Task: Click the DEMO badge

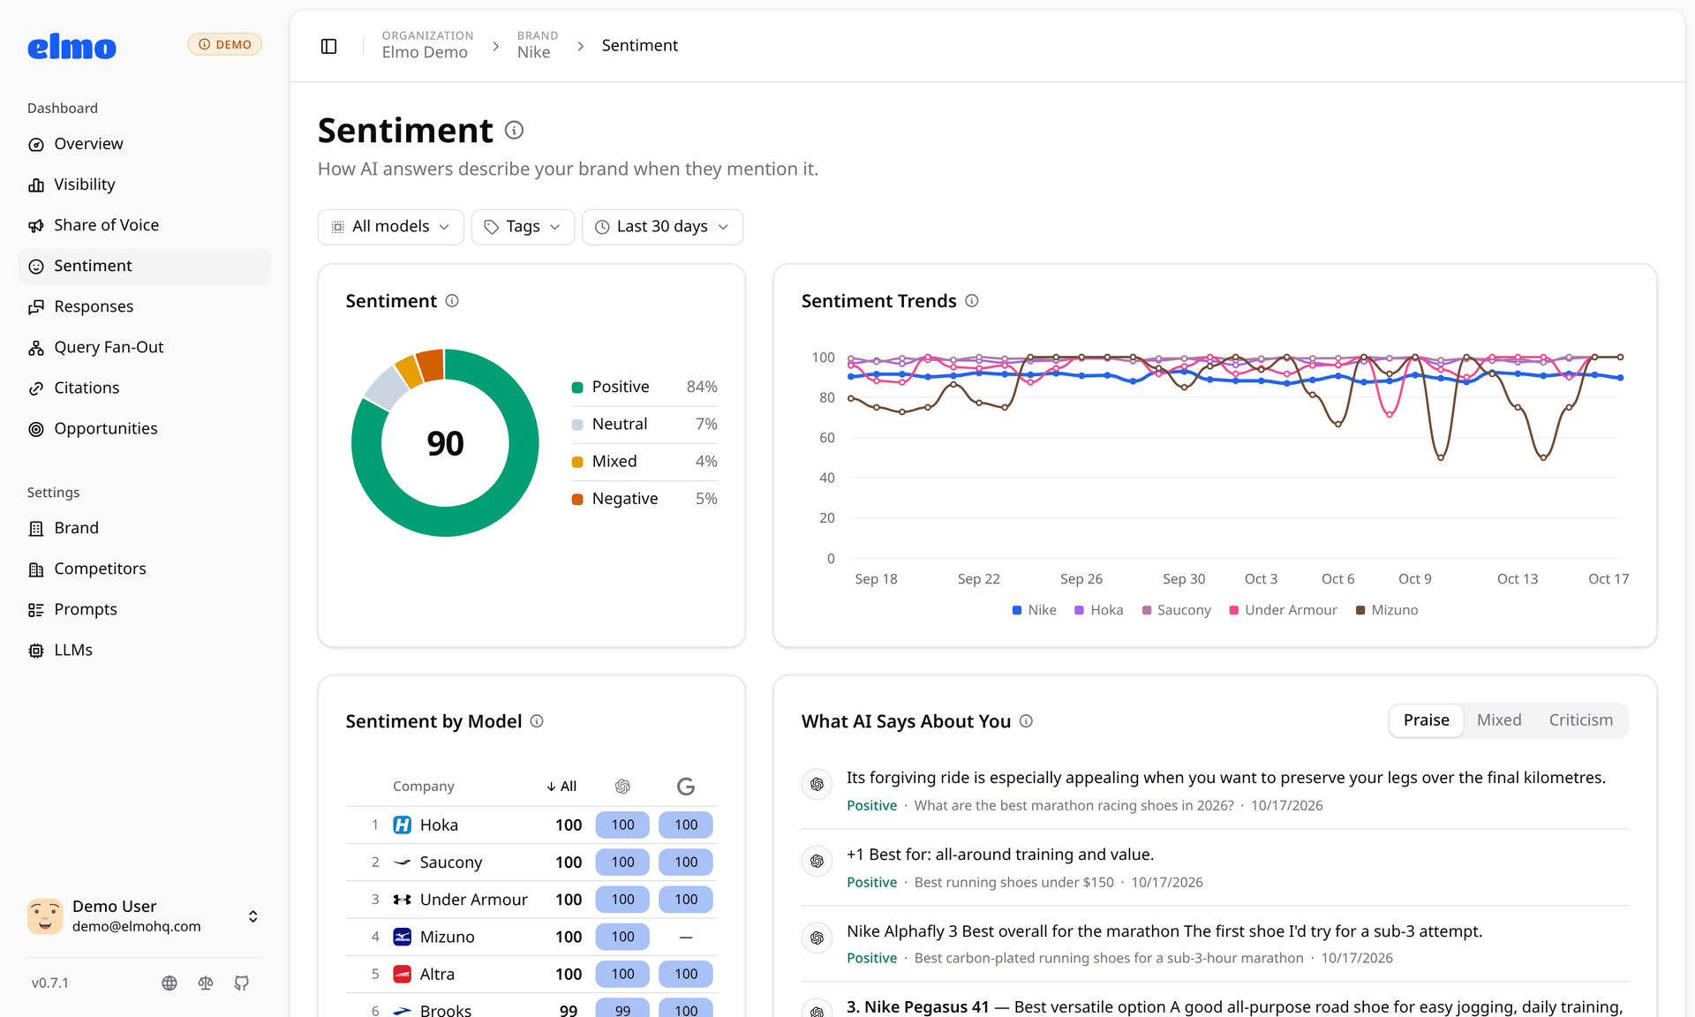Action: pyautogui.click(x=224, y=44)
